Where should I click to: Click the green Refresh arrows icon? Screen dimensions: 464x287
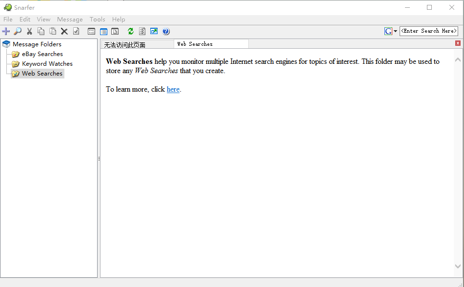coord(130,31)
